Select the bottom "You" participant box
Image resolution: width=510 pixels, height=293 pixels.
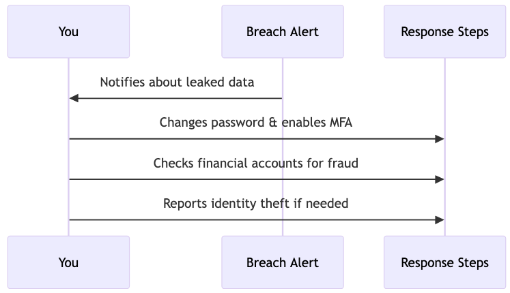pos(68,262)
